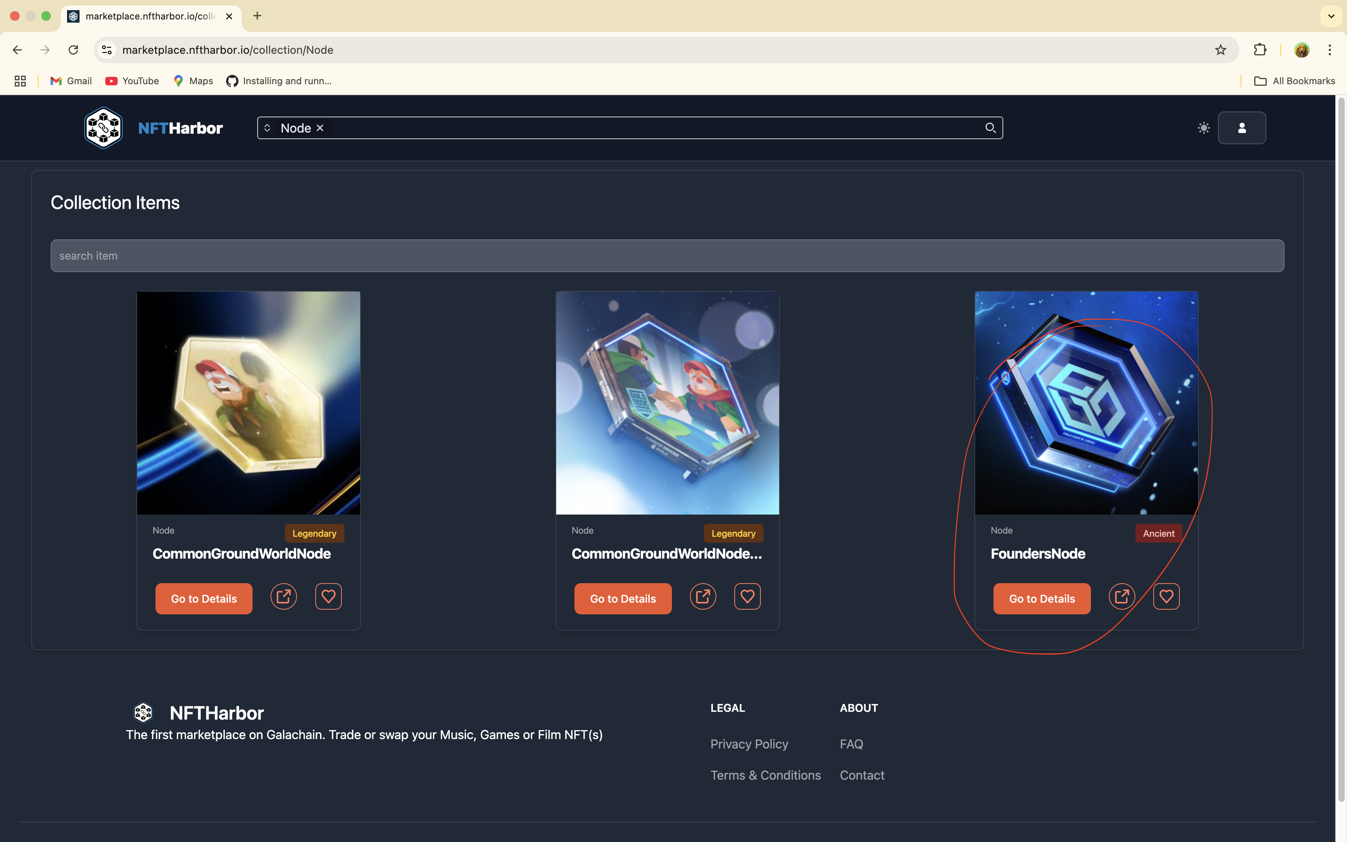Screen dimensions: 1347x842
Task: Reload the page
Action: (73, 50)
